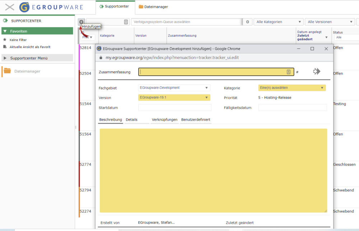Open Alle Kategorien filter dropdown
This screenshot has width=359, height=231.
pos(279,22)
